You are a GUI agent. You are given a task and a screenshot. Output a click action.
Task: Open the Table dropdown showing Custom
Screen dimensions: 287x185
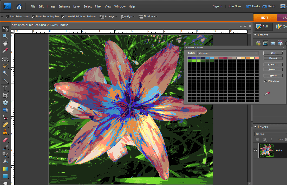click(x=228, y=53)
